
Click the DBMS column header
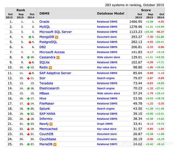point(44,14)
